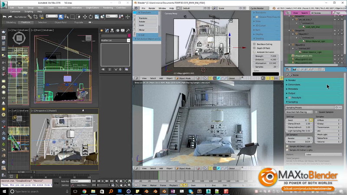
Task: Switch to the Object Paint ribbon tab
Action: [60, 23]
